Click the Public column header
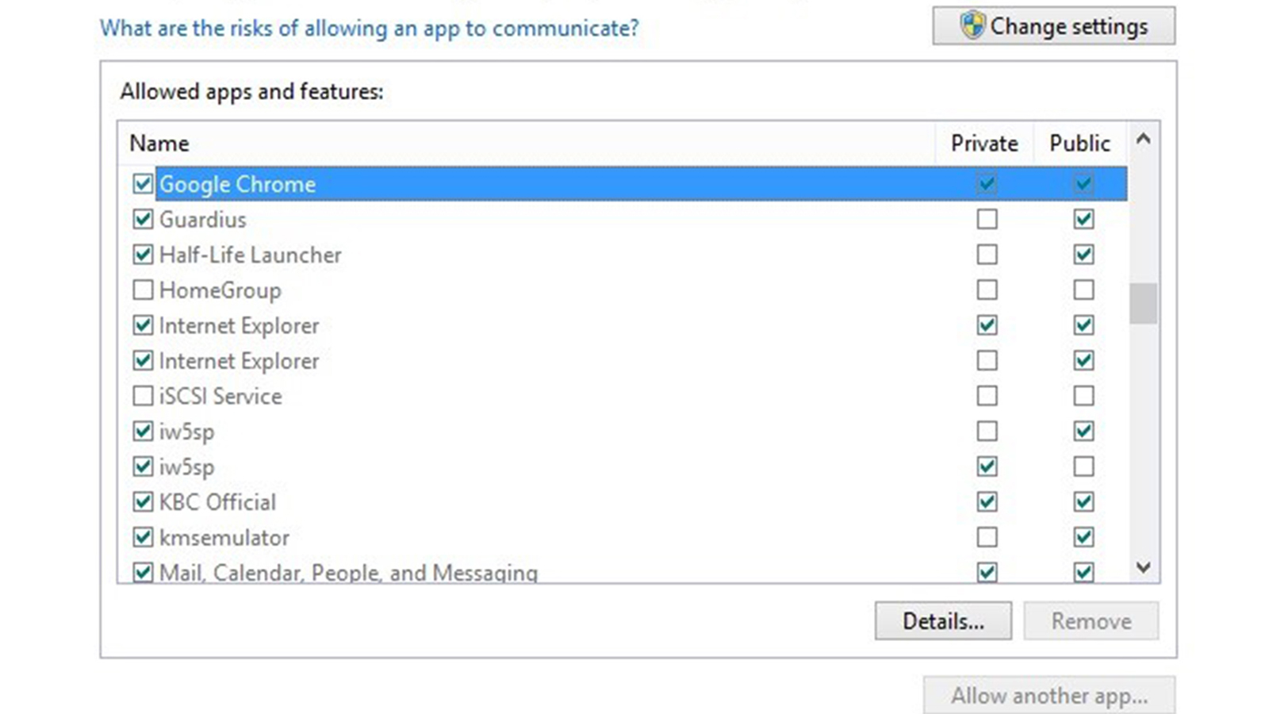Viewport: 1269px width, 714px height. pyautogui.click(x=1079, y=144)
